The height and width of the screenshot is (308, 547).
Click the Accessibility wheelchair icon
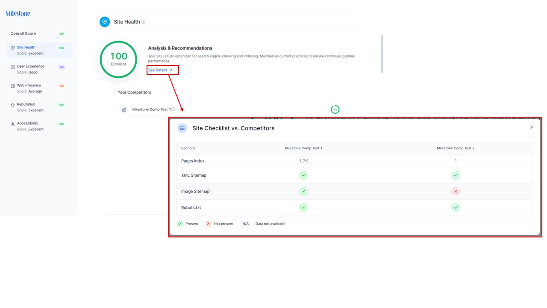(x=13, y=124)
